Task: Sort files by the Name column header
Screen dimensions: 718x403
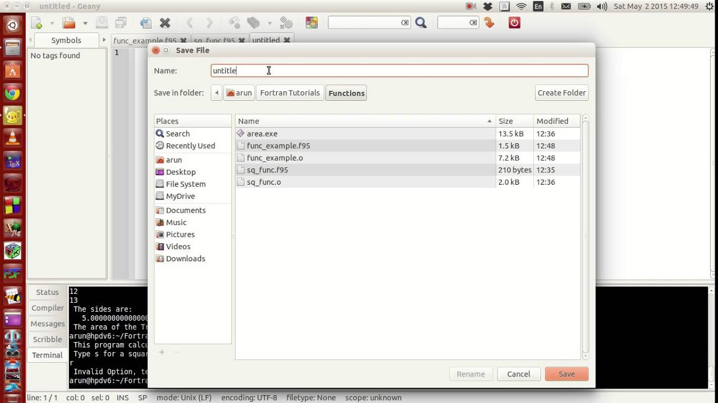Action: point(365,121)
